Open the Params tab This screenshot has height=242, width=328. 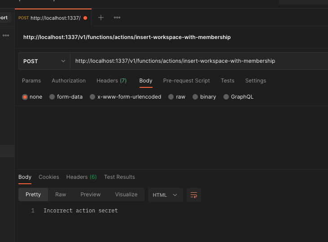[x=31, y=81]
